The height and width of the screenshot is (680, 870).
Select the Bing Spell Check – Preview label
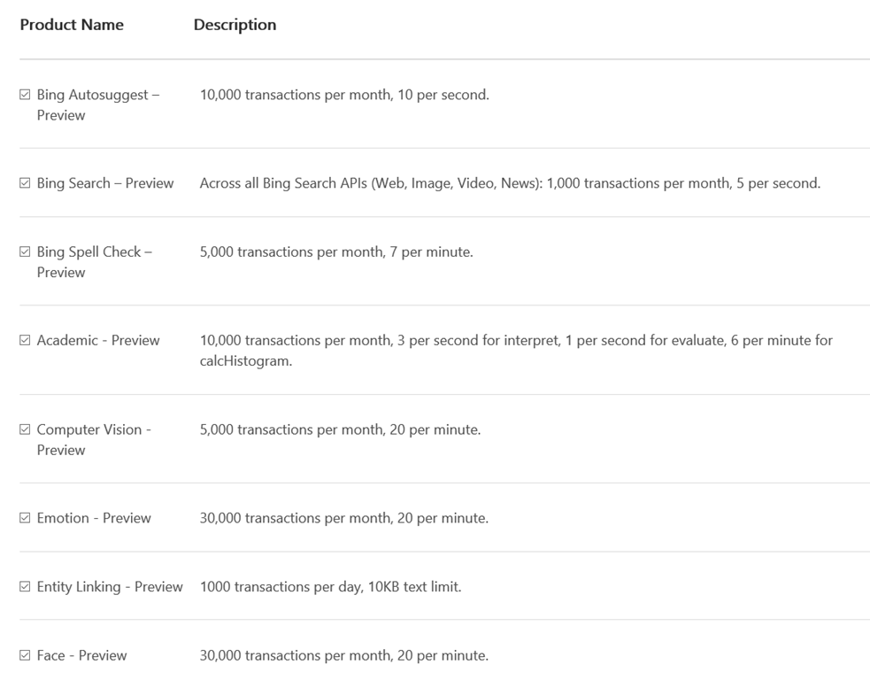[x=95, y=262]
